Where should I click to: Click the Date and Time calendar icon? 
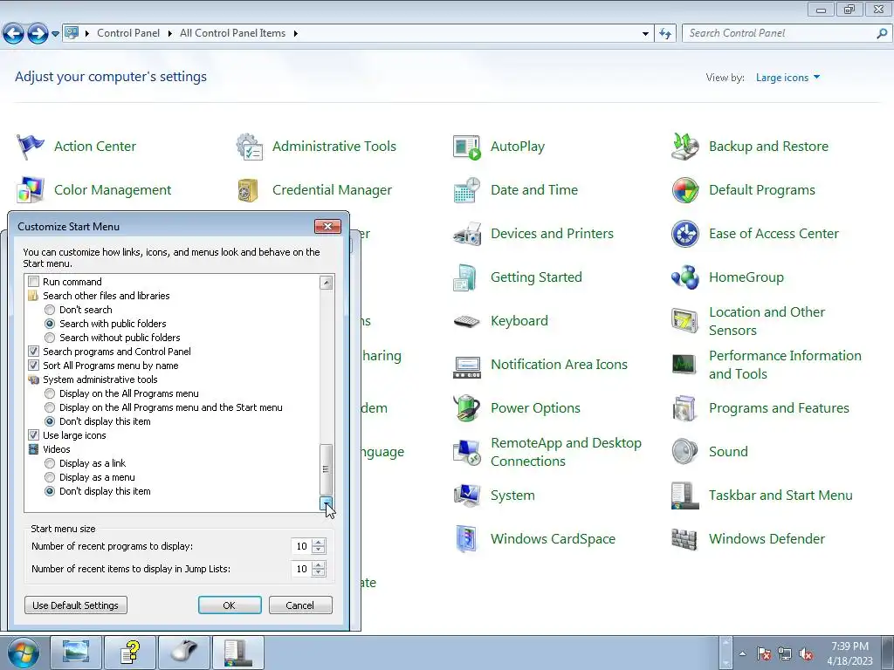pyautogui.click(x=467, y=189)
